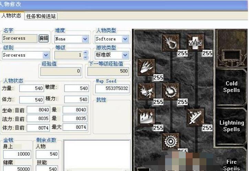
Task: Switch to Cold Spells skill tab
Action: pyautogui.click(x=231, y=87)
